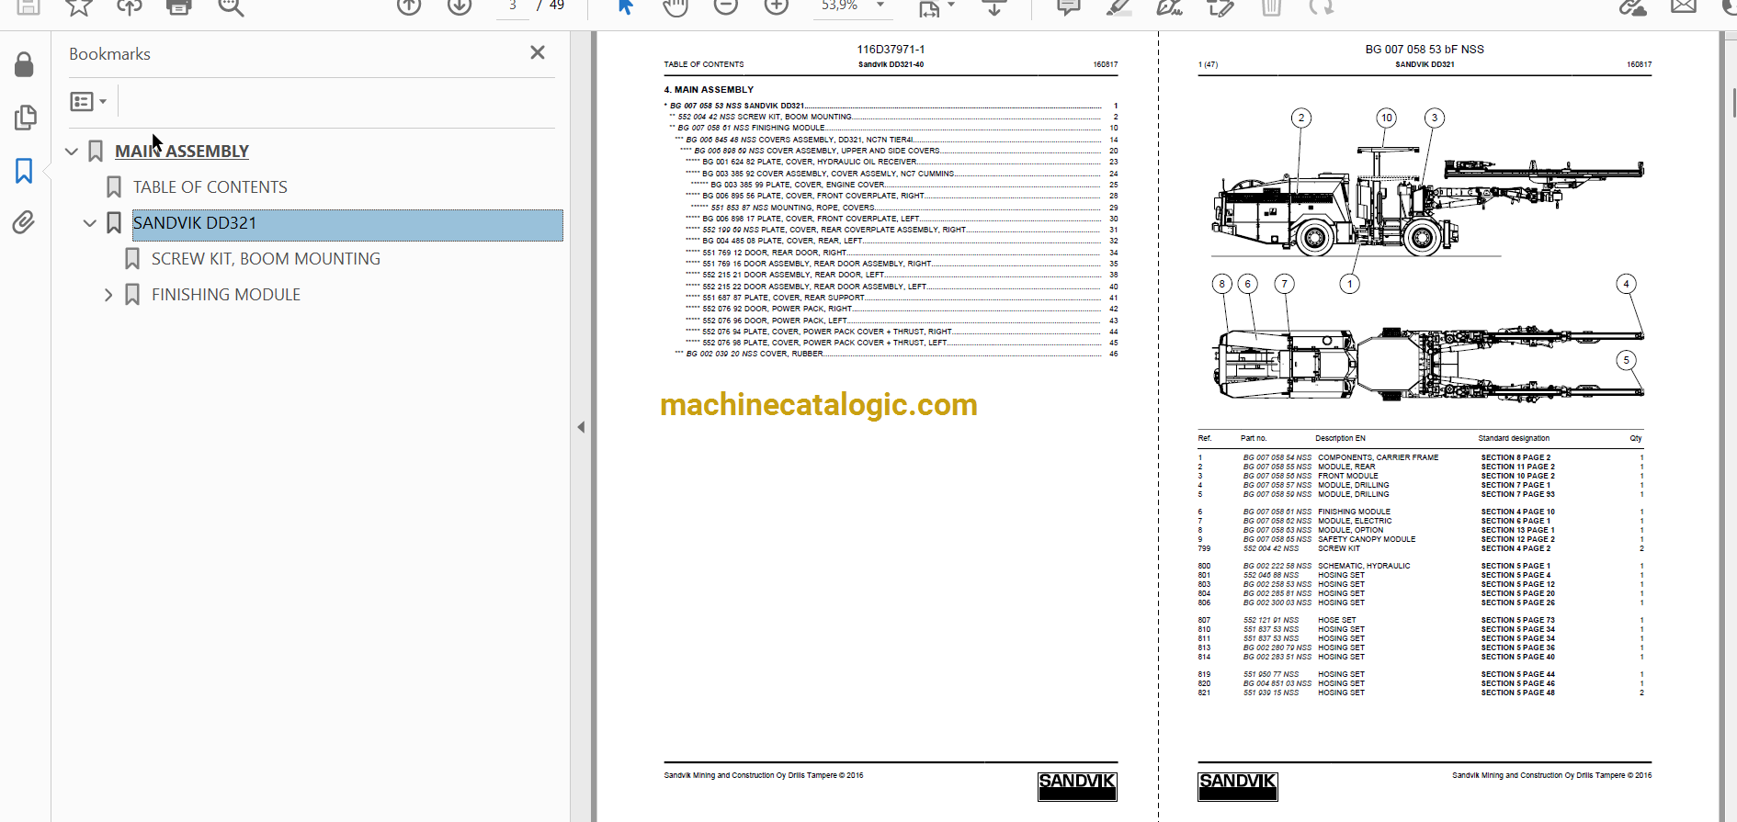Activate the selection arrow tool

click(x=626, y=6)
